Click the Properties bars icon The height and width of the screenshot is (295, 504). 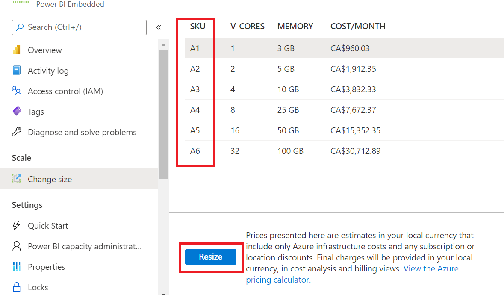pos(17,267)
